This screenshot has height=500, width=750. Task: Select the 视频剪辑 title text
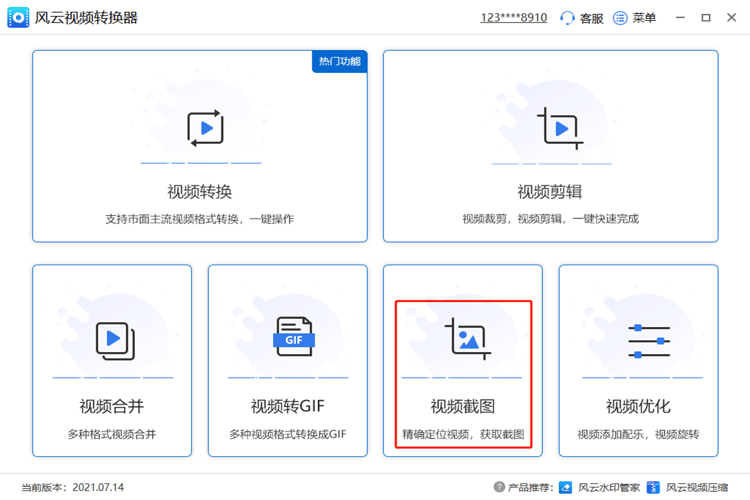pos(550,192)
